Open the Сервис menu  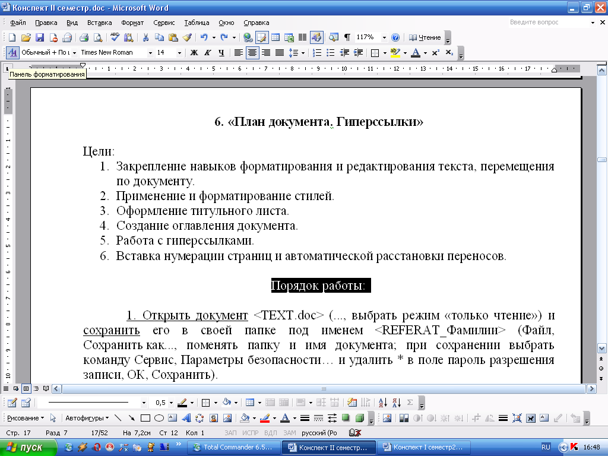tap(164, 23)
